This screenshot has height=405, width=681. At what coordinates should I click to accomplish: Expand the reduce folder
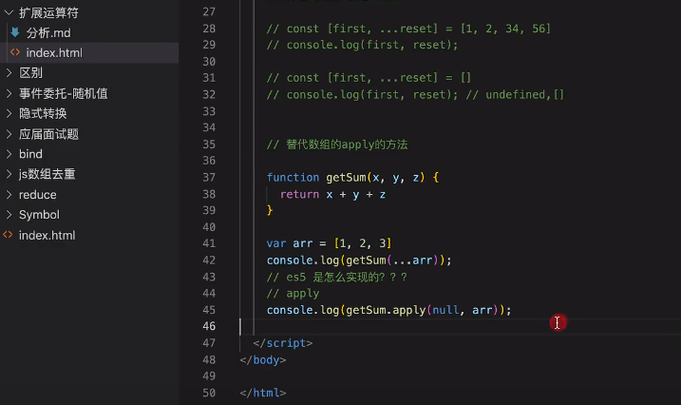pos(9,194)
